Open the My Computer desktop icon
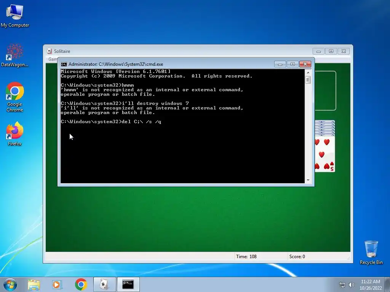The width and height of the screenshot is (390, 292). (x=15, y=16)
